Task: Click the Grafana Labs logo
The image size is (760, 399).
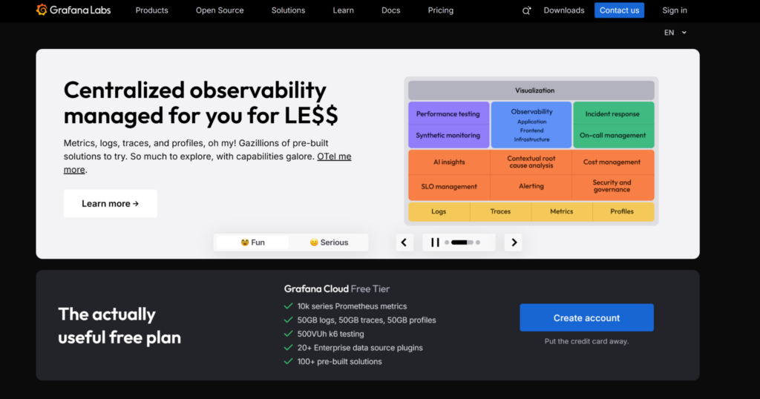Action: click(x=73, y=10)
